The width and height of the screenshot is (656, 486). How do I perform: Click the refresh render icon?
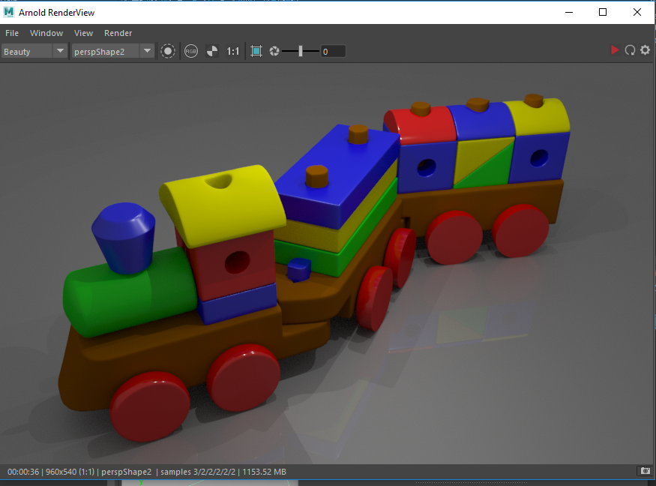click(x=630, y=50)
